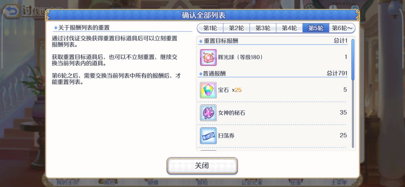Tap the 辉光球 (等级180) item icon
Viewport: 405px width, 187px height.
click(208, 57)
